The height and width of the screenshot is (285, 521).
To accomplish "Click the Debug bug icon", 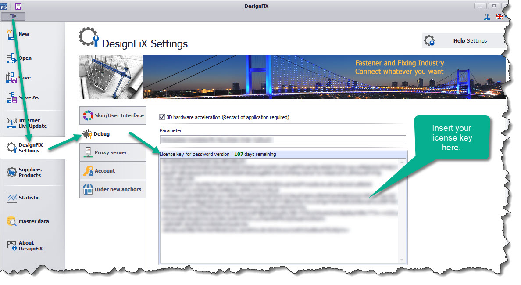I will tap(87, 134).
